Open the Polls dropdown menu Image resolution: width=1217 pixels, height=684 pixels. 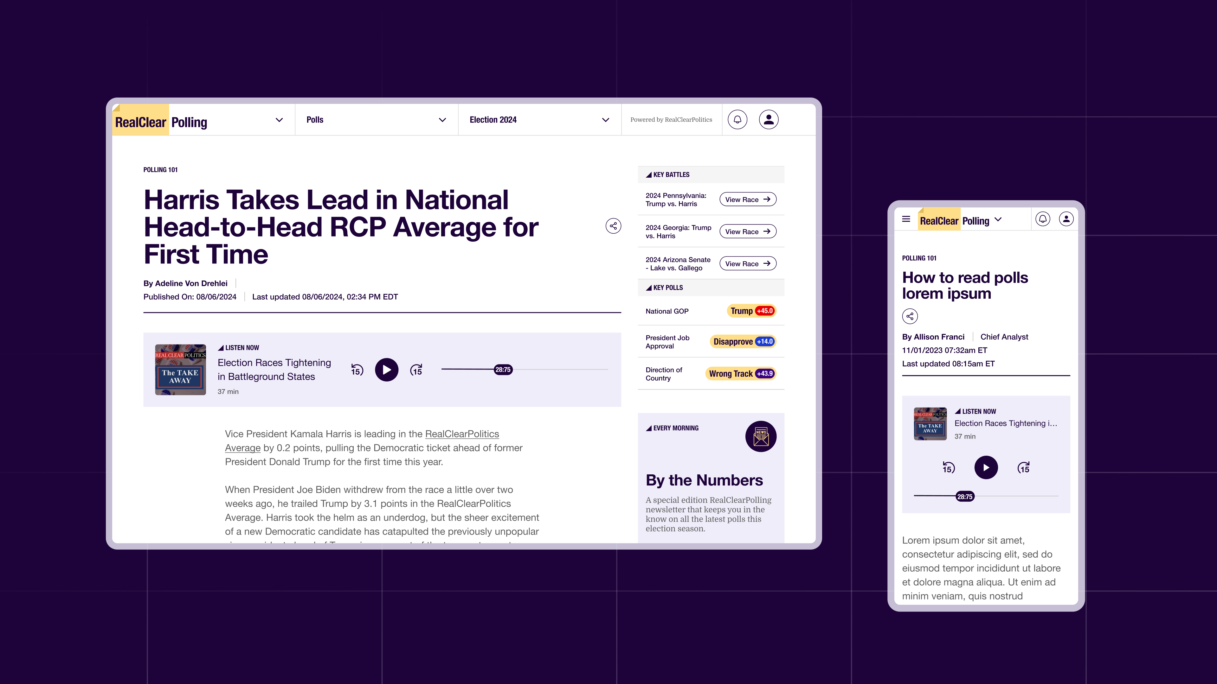click(x=442, y=120)
